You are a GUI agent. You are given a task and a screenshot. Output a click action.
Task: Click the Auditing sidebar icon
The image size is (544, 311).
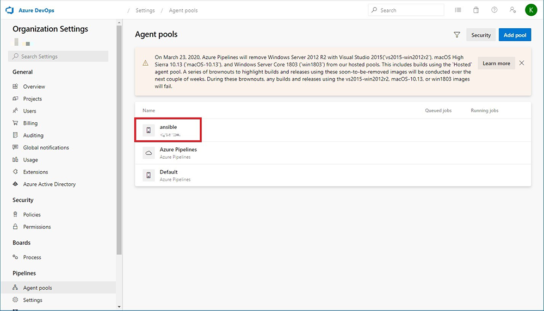tap(15, 135)
